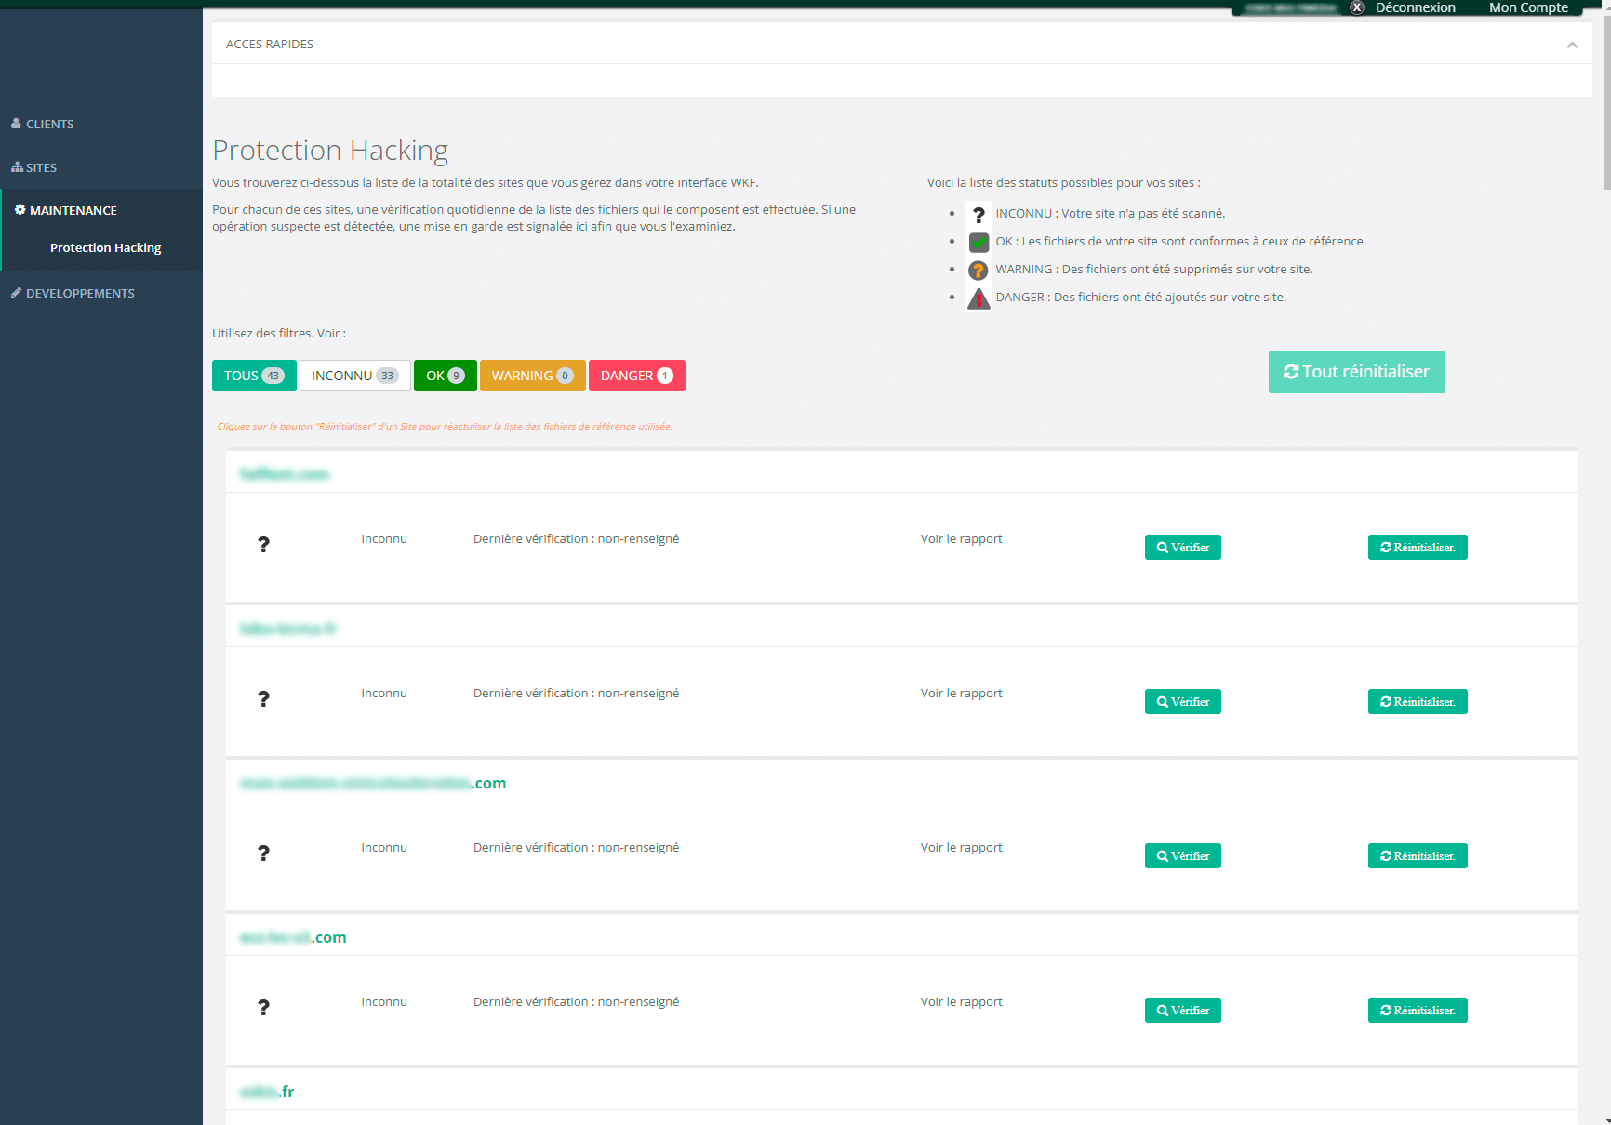Collapse the ACCES RAPIDES panel chevron
The image size is (1611, 1125).
coord(1572,45)
